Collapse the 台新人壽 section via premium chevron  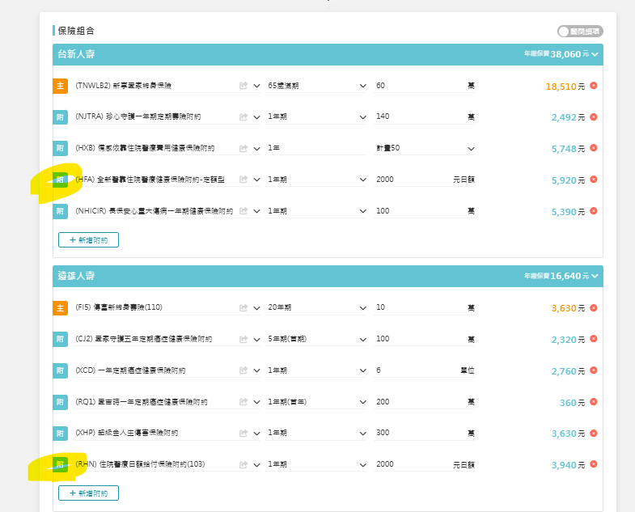[x=595, y=55]
